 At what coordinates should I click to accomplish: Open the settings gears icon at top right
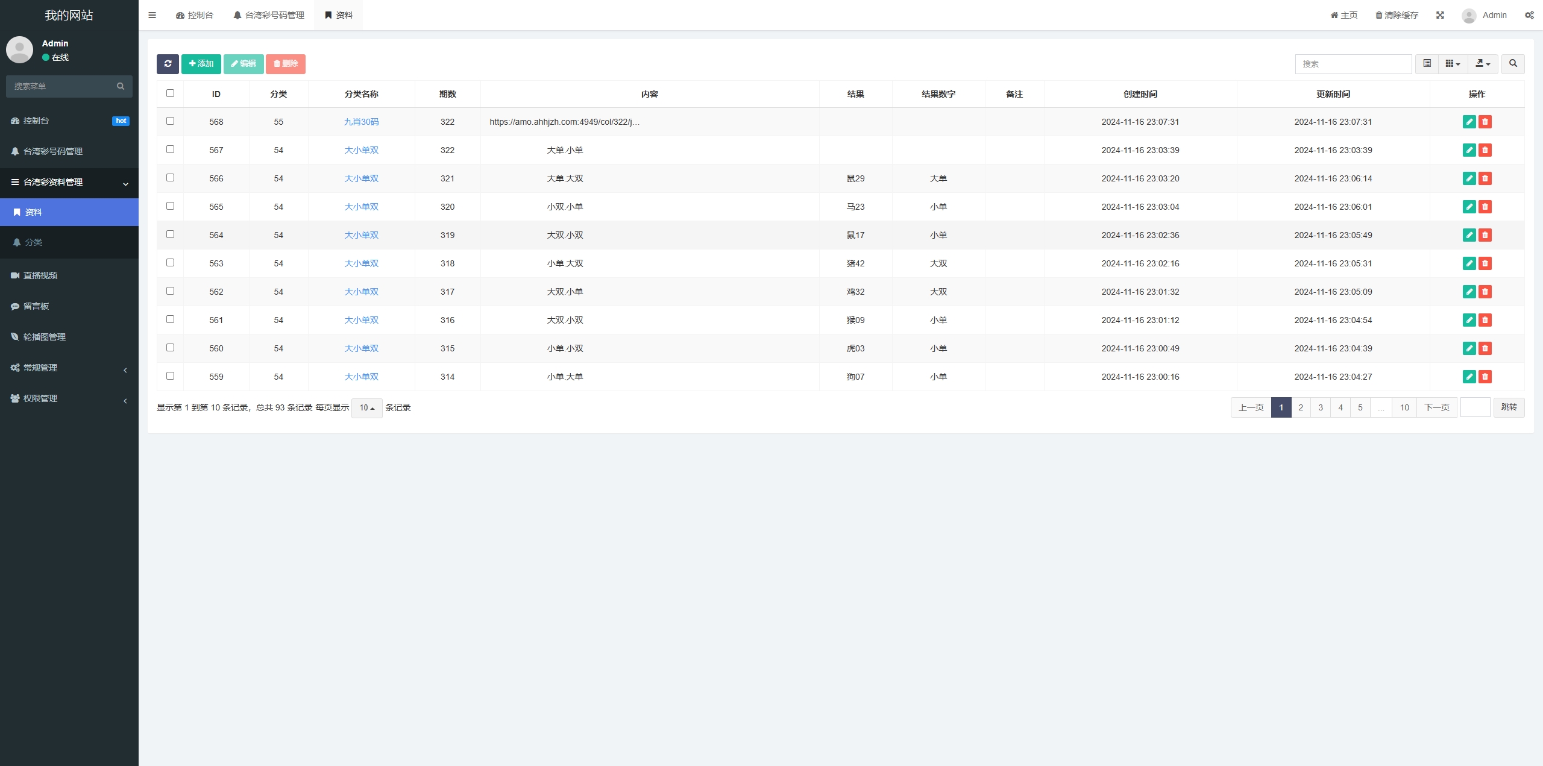(x=1529, y=15)
